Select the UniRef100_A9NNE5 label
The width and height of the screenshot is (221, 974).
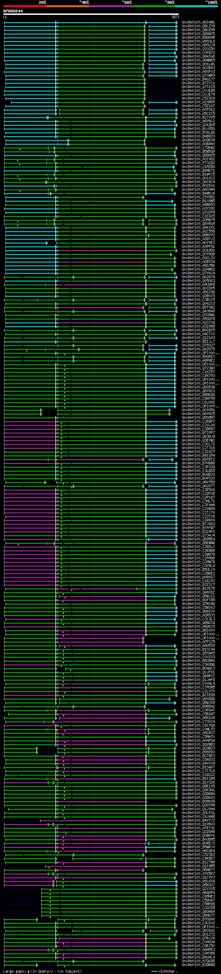click(x=198, y=60)
